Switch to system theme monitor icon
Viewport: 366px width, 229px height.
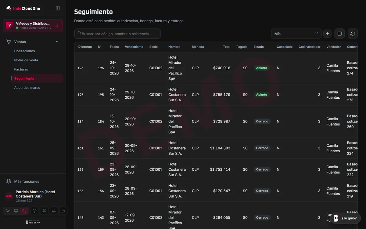coord(16,211)
